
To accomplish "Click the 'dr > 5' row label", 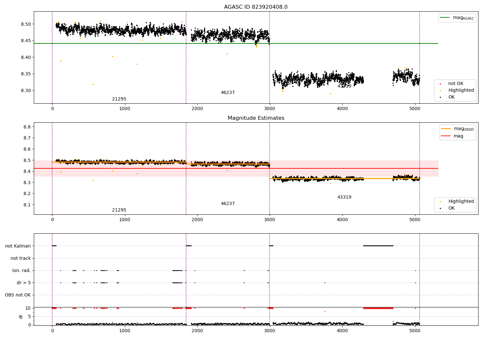I will pyautogui.click(x=24, y=283).
